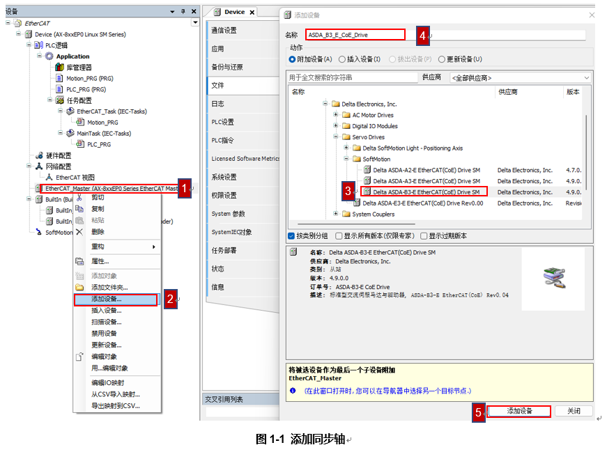
Task: Close the 设备 panel with its X
Action: click(x=194, y=12)
